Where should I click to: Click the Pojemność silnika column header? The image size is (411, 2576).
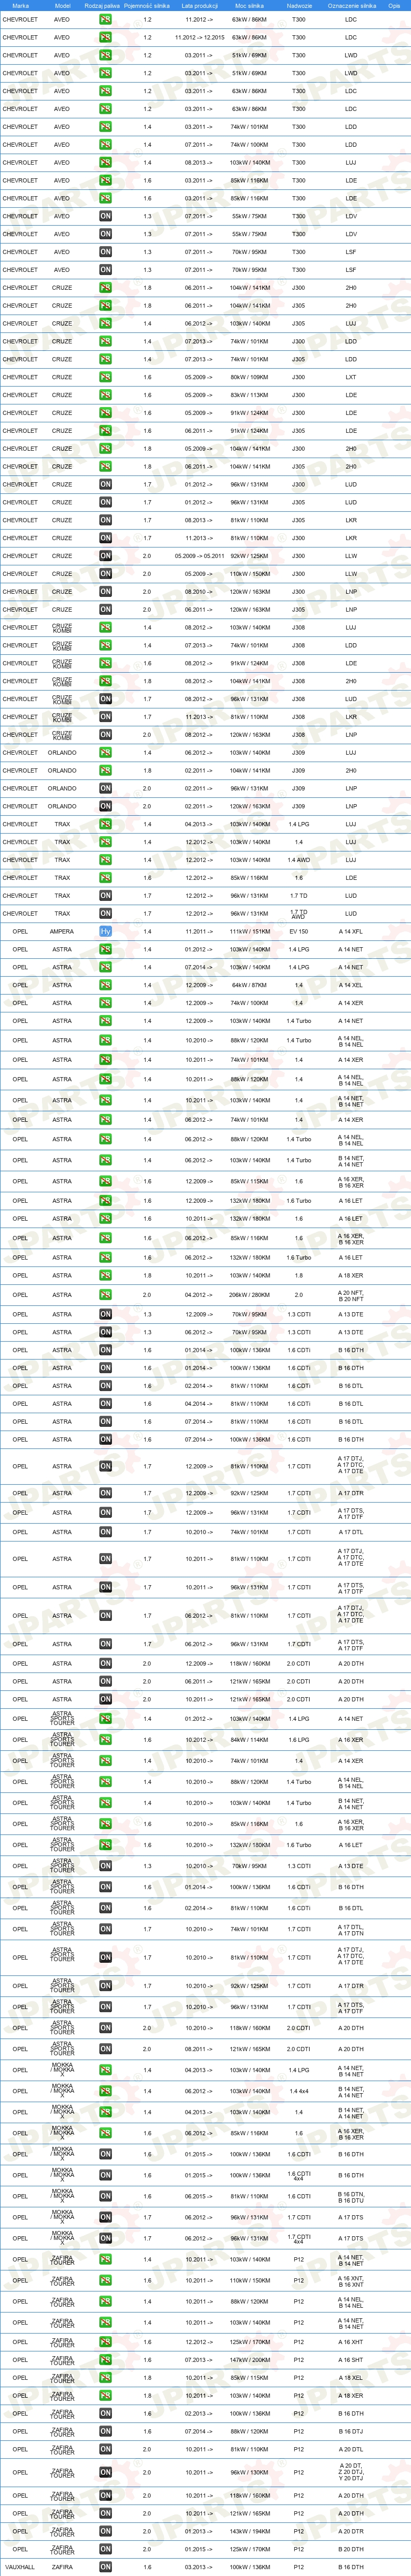click(147, 5)
